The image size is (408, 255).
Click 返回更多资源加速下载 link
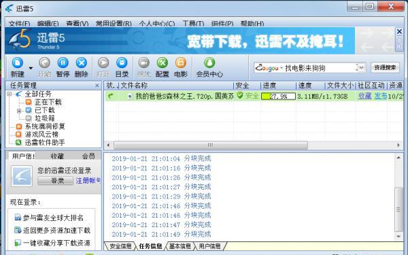56,231
